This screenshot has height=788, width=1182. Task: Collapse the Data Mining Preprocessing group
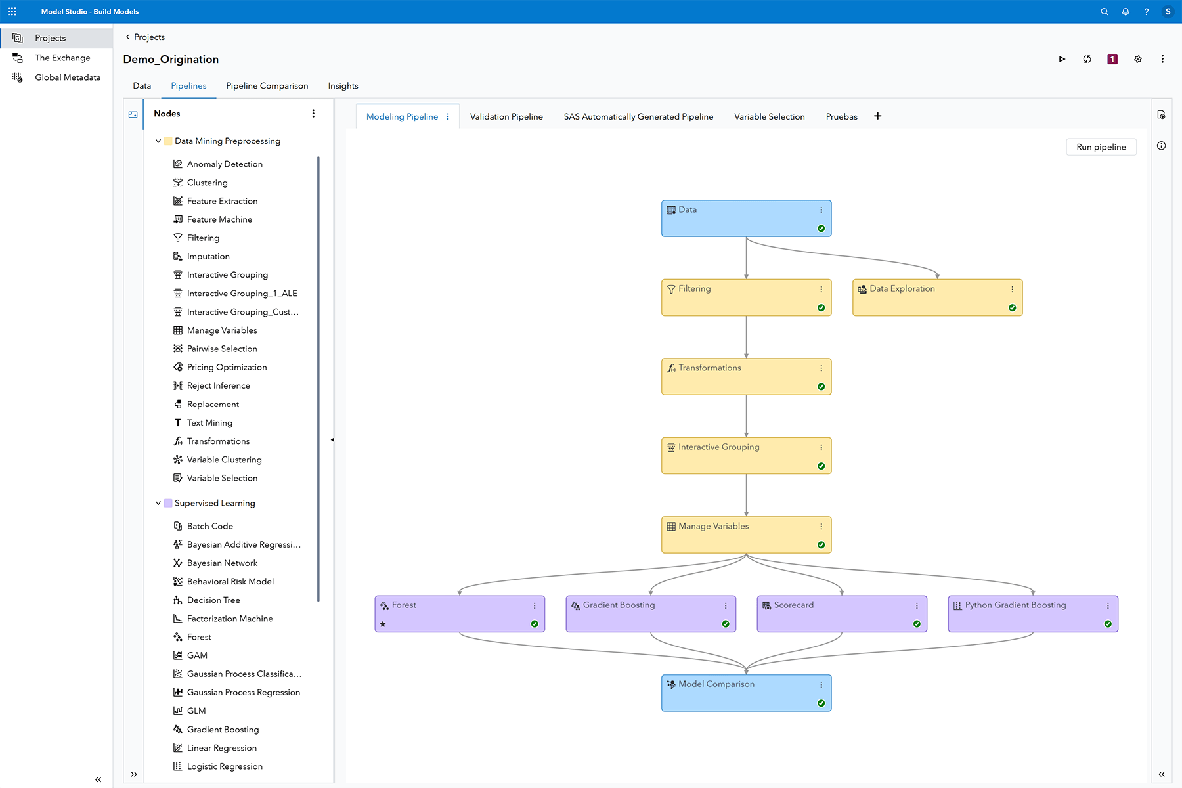pos(158,141)
